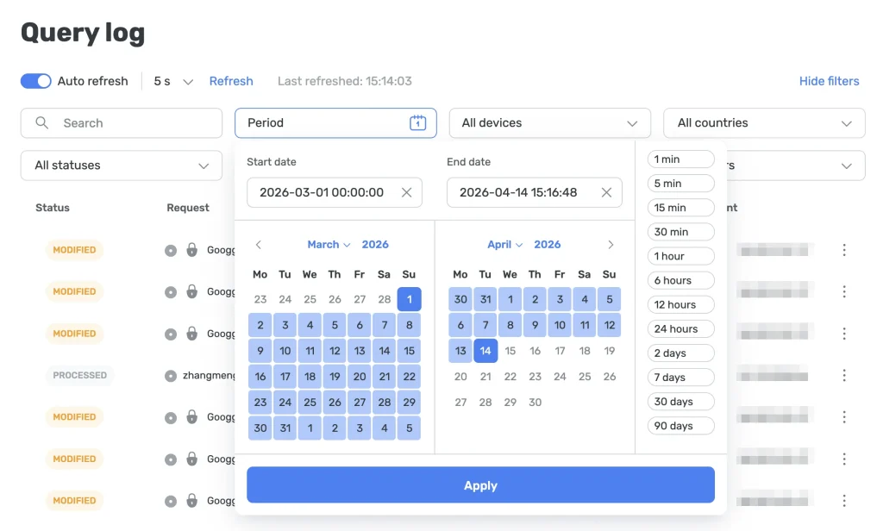The width and height of the screenshot is (883, 531).
Task: Select the 7 days quick range
Action: (680, 378)
